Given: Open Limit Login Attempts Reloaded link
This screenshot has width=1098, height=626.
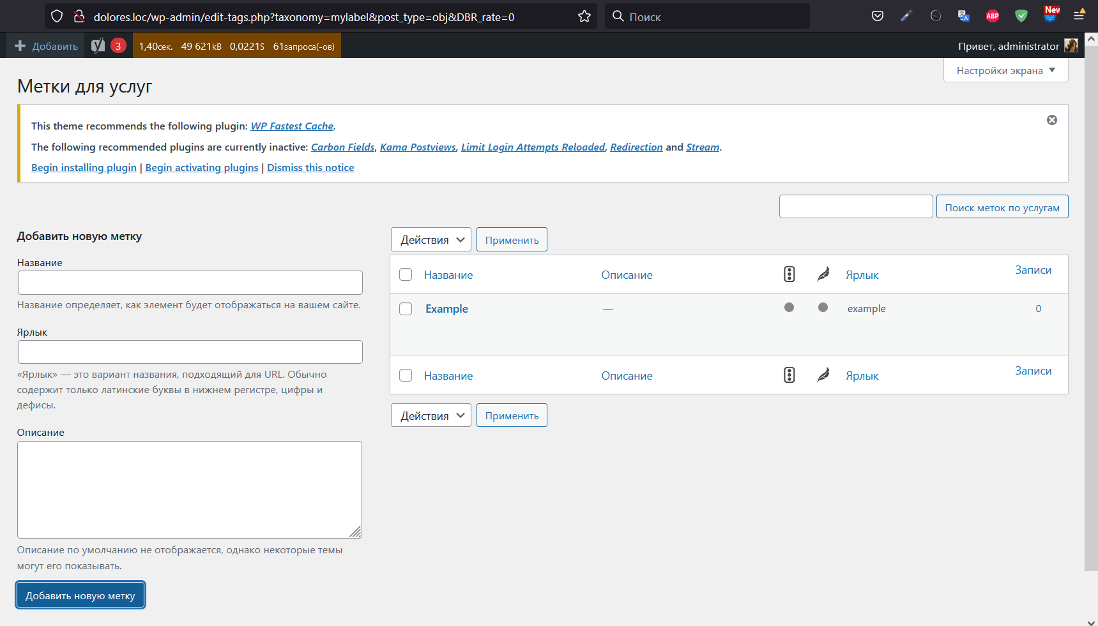Looking at the screenshot, I should pyautogui.click(x=533, y=147).
